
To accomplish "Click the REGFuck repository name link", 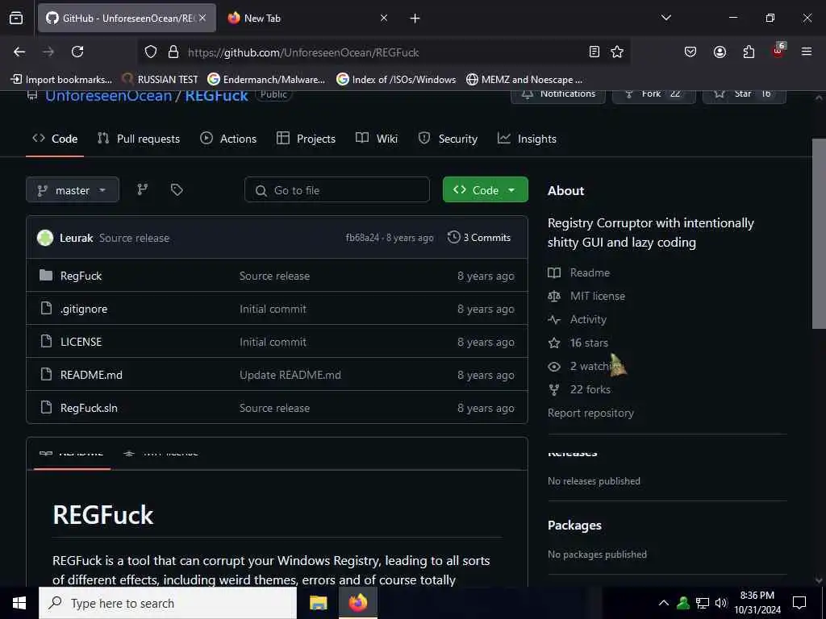I will 216,96.
